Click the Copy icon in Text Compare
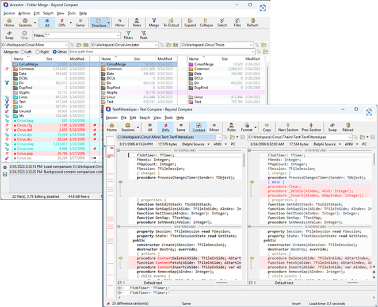 pyautogui.click(x=267, y=127)
